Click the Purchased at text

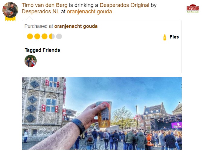coord(39,26)
